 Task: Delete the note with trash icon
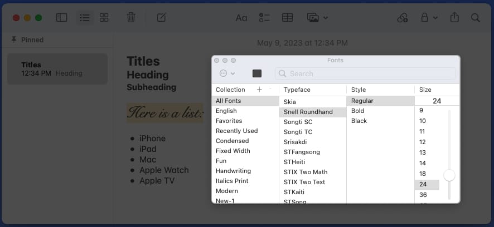(x=130, y=18)
